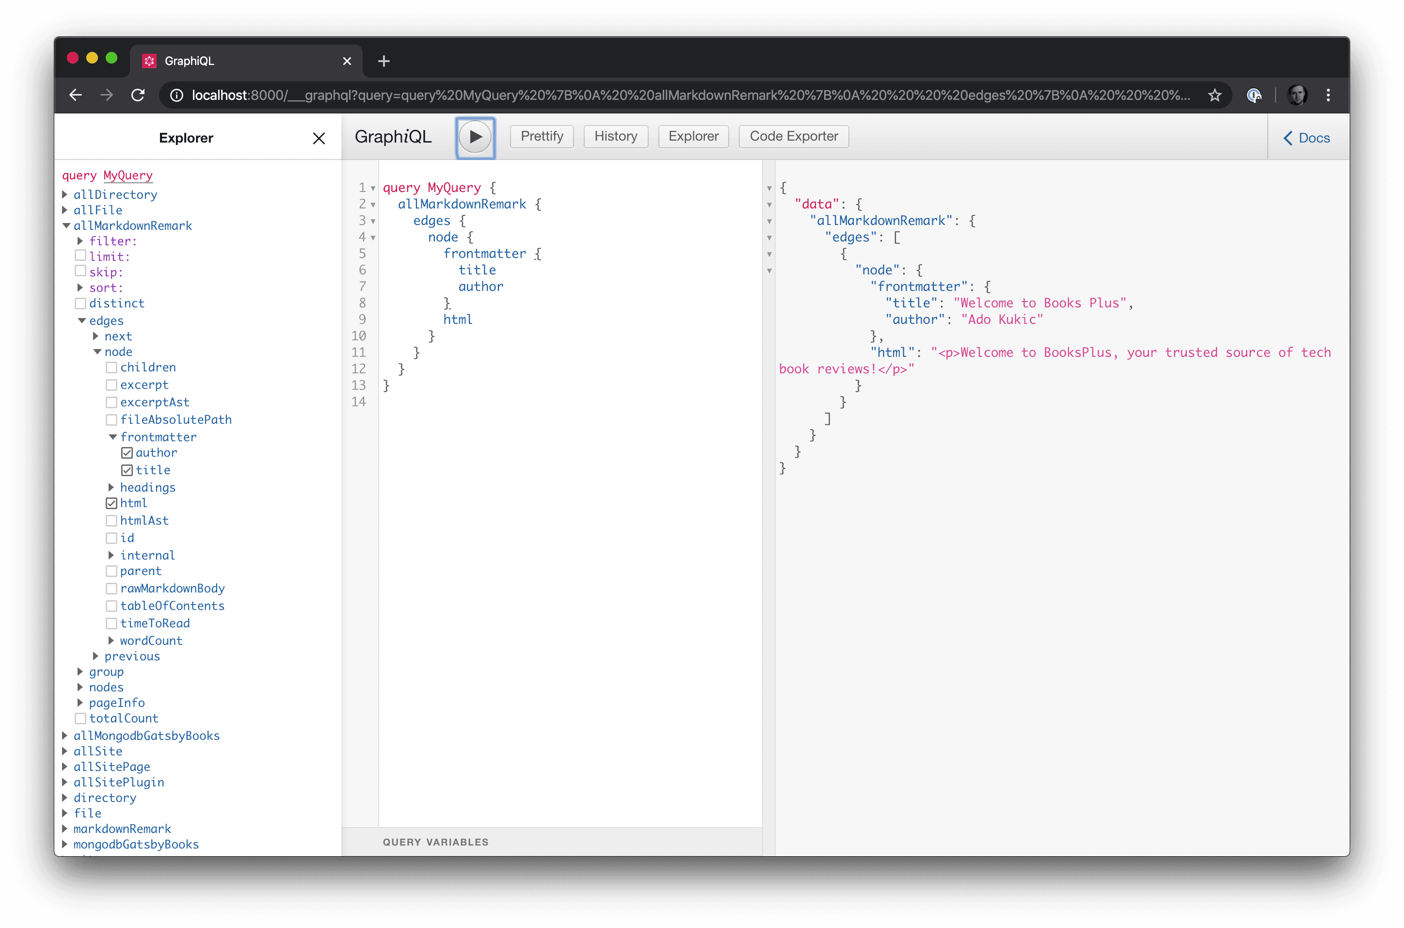Expand the wordCount field
Image resolution: width=1404 pixels, height=928 pixels.
tap(111, 640)
